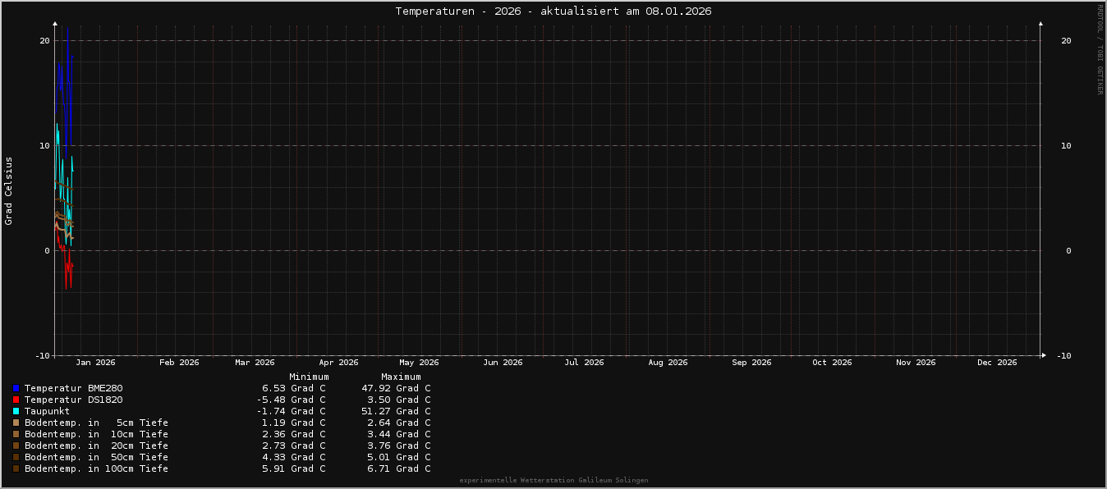Click the cyan Taupunkt legend swatch
Viewport: 1107px width, 489px height.
coord(16,411)
